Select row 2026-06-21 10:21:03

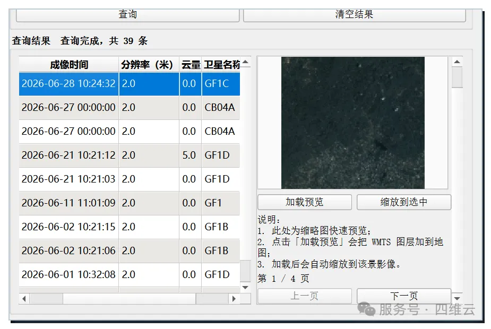pos(130,179)
